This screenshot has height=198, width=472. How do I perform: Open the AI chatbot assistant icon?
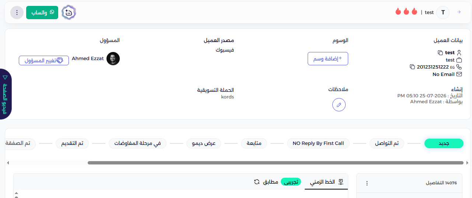coord(69,13)
